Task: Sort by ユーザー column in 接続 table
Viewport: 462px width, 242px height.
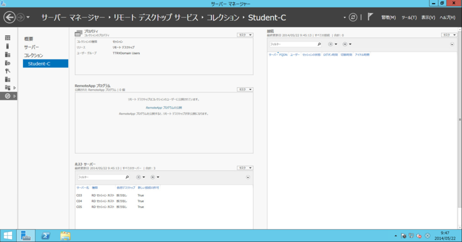Action: coord(295,55)
